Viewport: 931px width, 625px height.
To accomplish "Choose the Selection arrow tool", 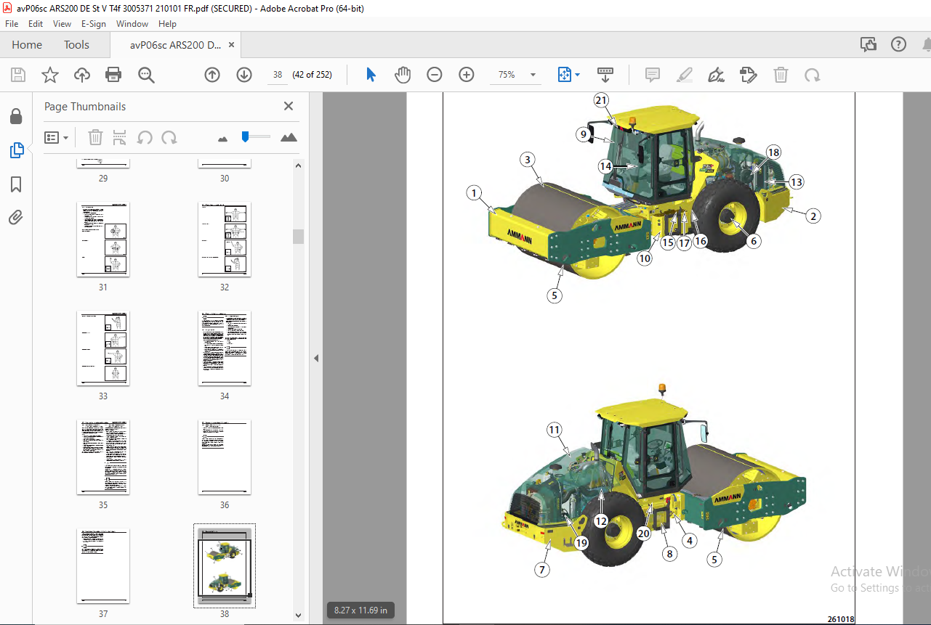I will (x=371, y=75).
